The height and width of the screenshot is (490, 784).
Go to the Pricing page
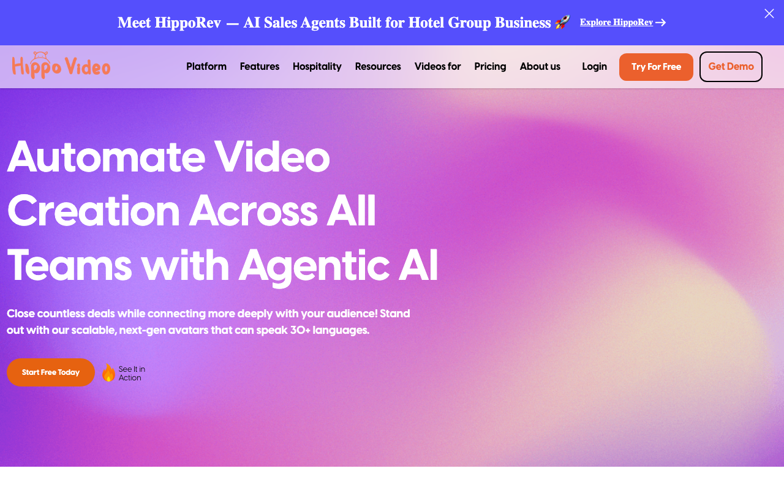[x=491, y=67]
